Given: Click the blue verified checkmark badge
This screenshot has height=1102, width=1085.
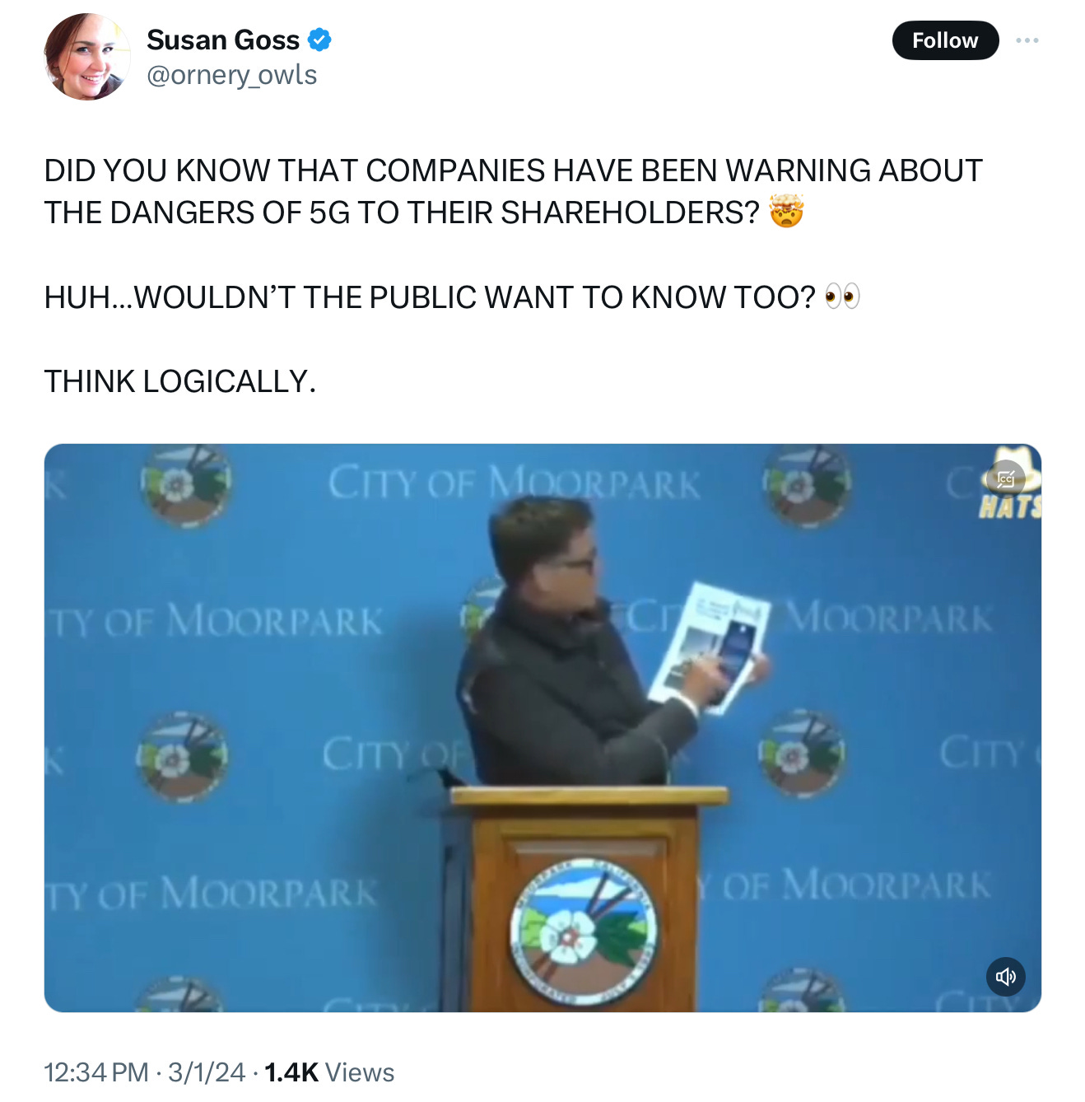Looking at the screenshot, I should tap(319, 40).
